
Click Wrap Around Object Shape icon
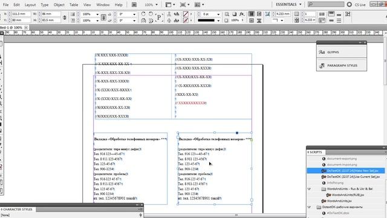(x=252, y=21)
